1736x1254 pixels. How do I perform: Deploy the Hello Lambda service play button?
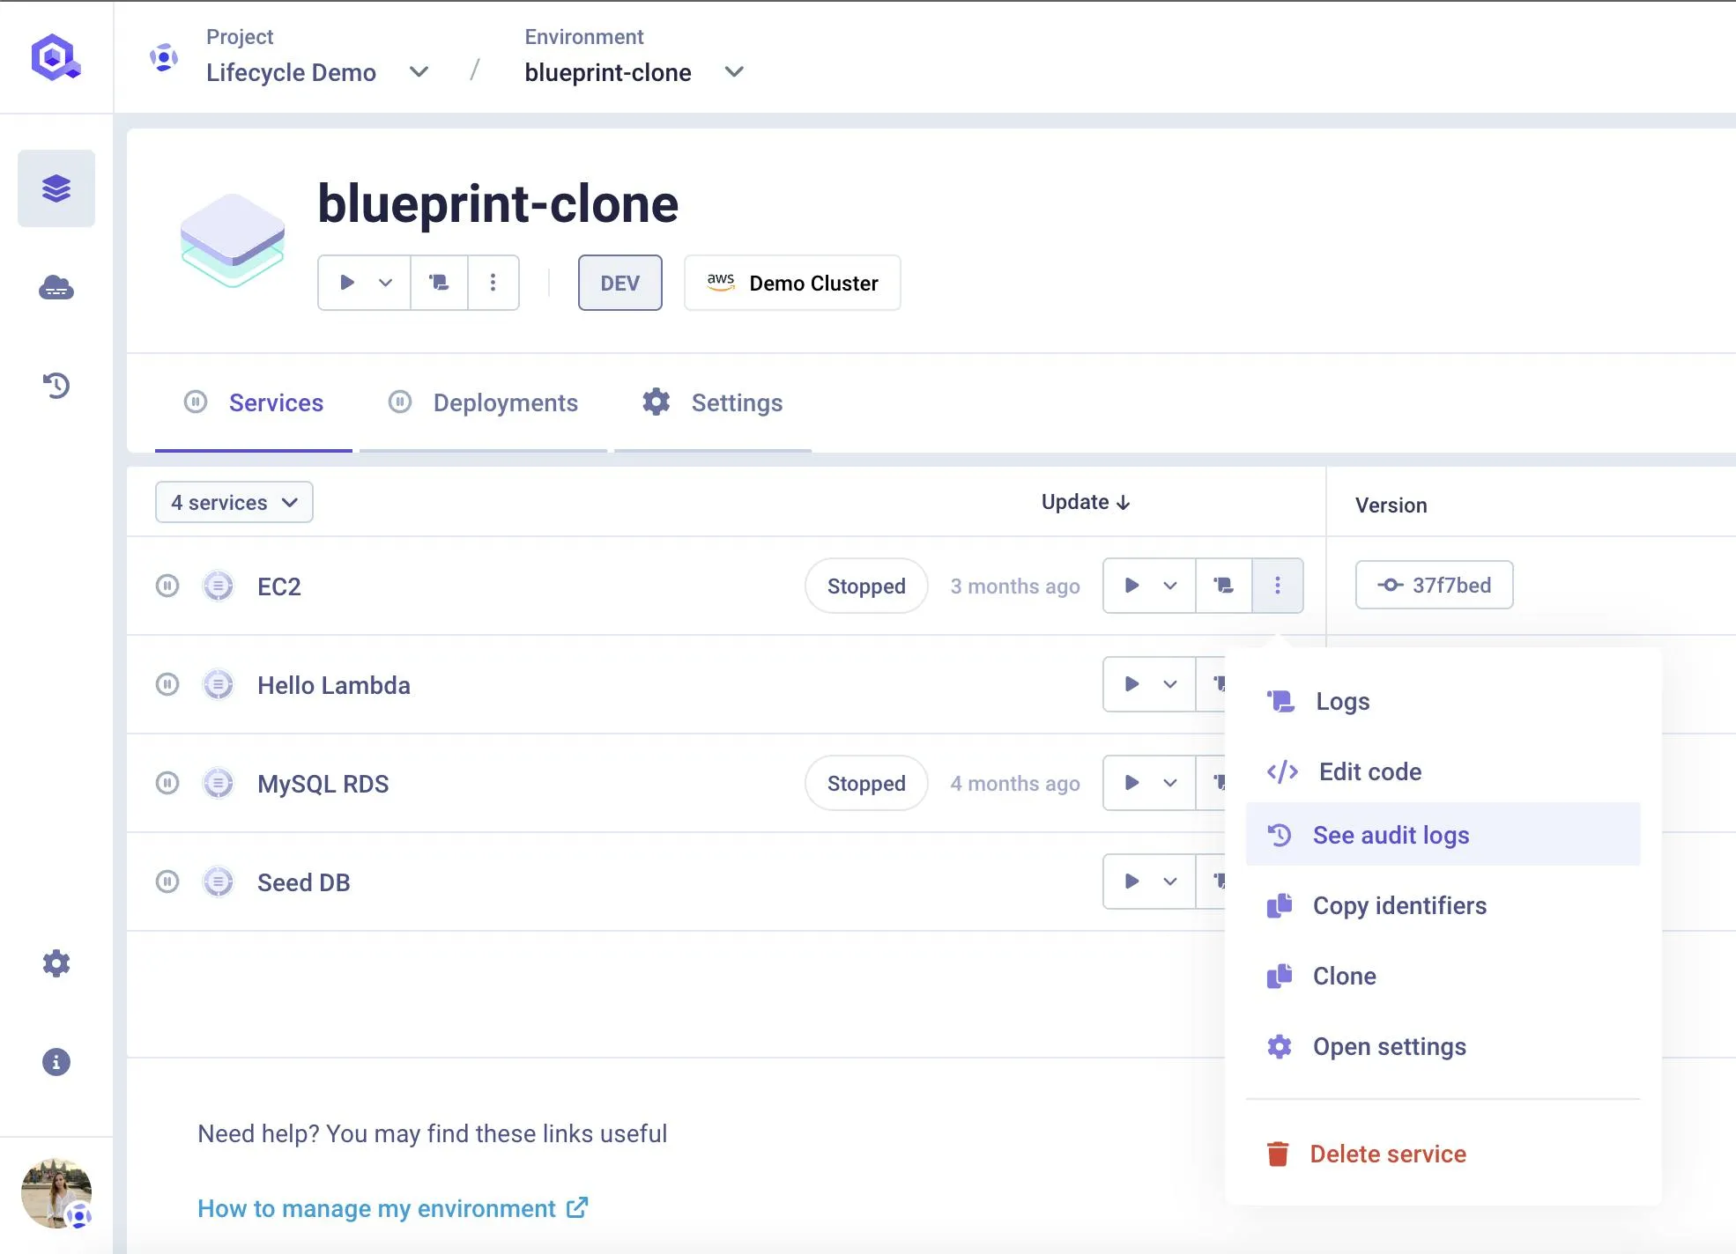pos(1132,684)
